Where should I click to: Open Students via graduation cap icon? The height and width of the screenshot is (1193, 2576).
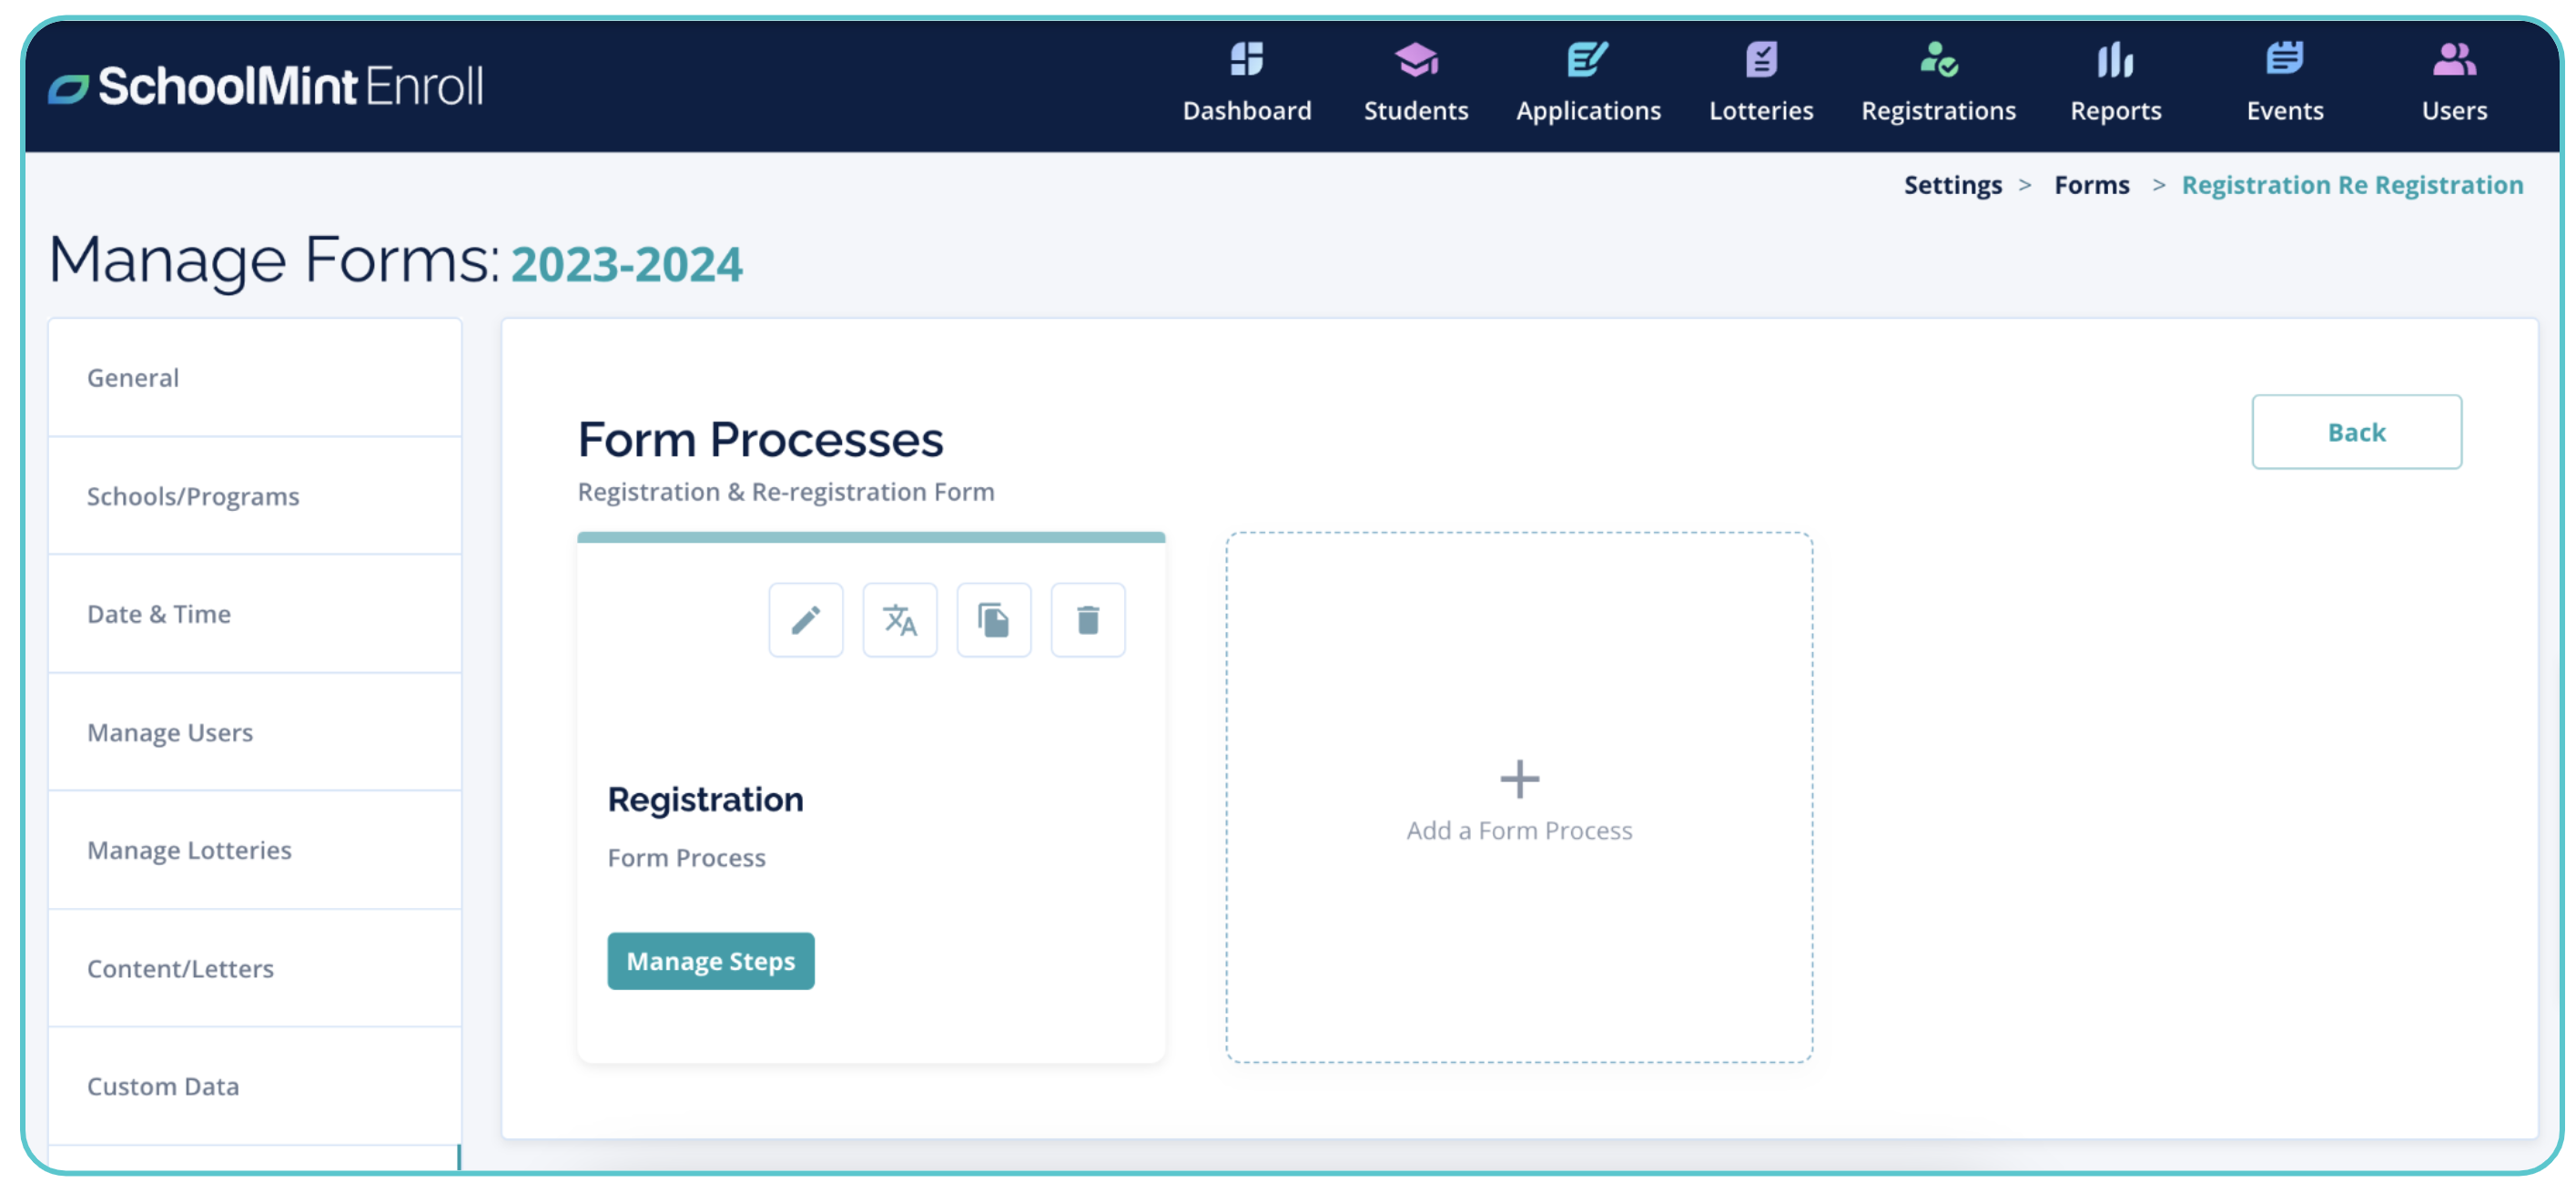point(1415,60)
